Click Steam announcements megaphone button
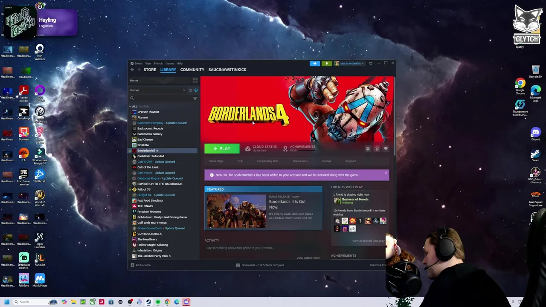 click(315, 63)
